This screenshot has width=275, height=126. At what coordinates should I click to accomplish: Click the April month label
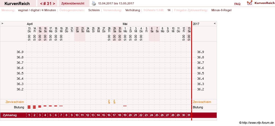30,24
